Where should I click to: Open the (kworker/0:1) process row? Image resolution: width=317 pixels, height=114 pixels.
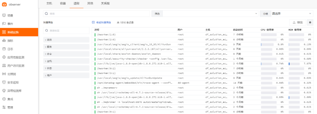[203, 112]
